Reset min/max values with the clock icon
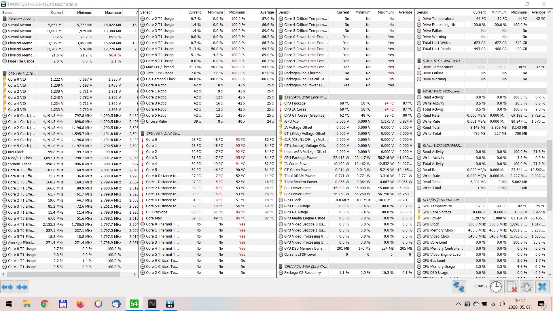Image resolution: width=553 pixels, height=311 pixels. pos(496,287)
